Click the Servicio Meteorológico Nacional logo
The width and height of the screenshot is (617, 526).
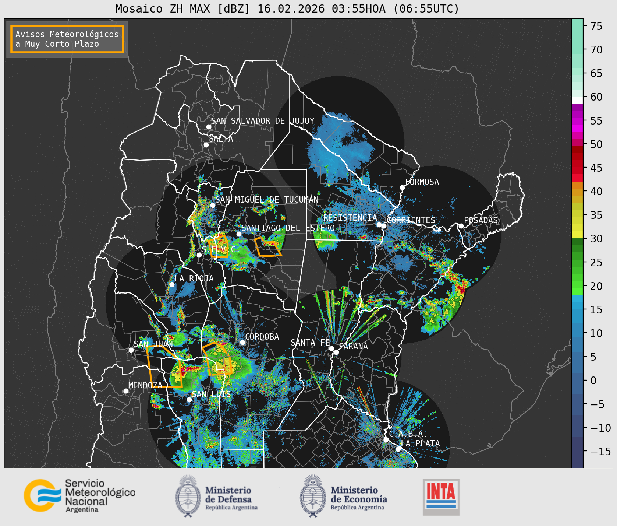[79, 495]
